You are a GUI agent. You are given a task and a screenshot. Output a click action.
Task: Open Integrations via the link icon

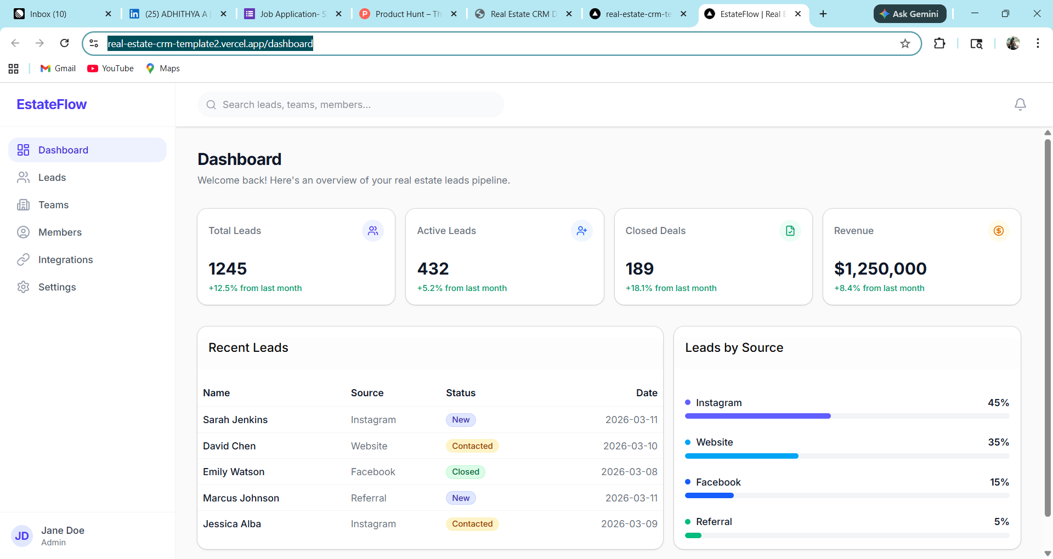23,259
